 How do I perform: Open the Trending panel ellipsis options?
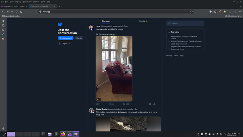tap(200, 32)
